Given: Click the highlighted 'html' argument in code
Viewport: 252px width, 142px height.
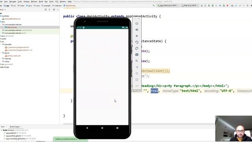Looking at the screenshot, I should coord(154,91).
